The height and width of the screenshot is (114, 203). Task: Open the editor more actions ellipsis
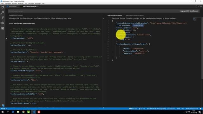point(201,6)
